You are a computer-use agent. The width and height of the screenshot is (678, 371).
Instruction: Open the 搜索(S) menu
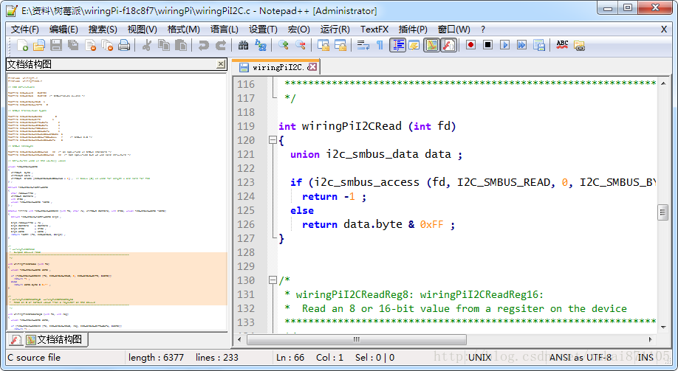coord(103,29)
